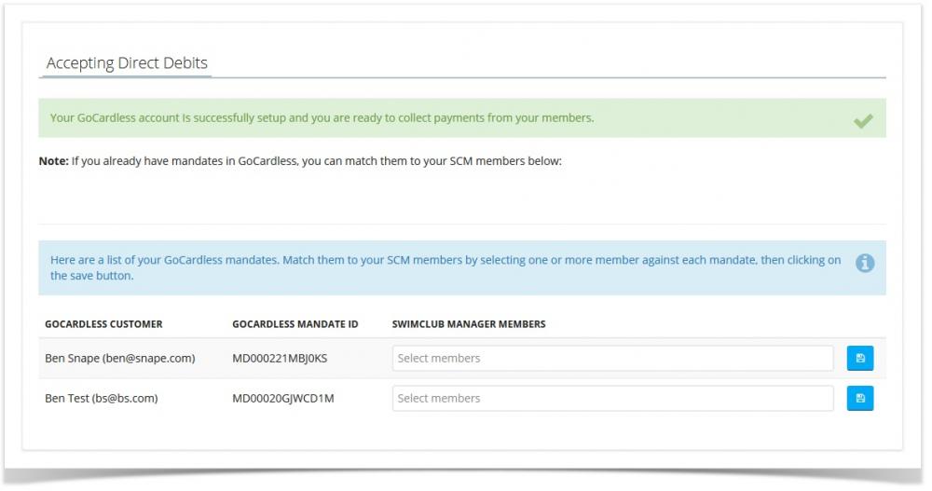Image resolution: width=932 pixels, height=491 pixels.
Task: Click the blue mandates list instruction text
Action: 445,267
